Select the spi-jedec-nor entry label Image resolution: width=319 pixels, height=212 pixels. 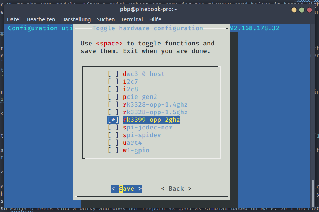(x=148, y=128)
